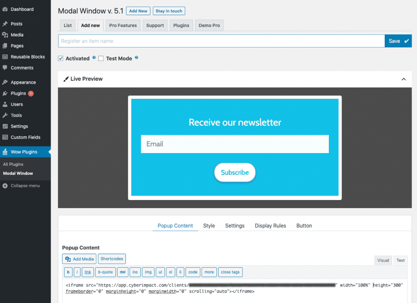The height and width of the screenshot is (303, 417).
Task: Open the Settings tab in editor
Action: click(x=235, y=226)
